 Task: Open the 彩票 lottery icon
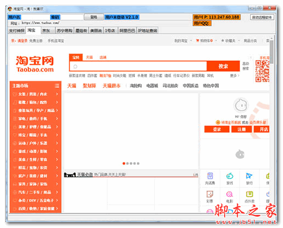coord(210,194)
